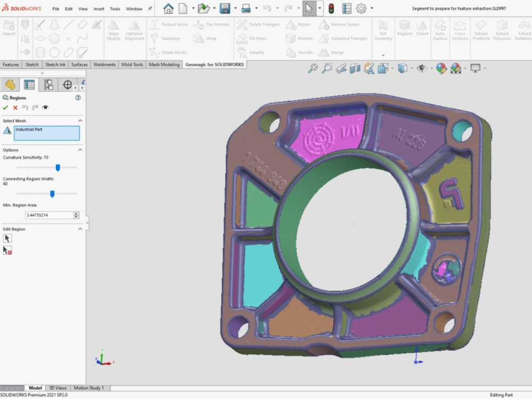This screenshot has width=532, height=399.
Task: Click the Min. Region Area spinner arrows
Action: (76, 215)
